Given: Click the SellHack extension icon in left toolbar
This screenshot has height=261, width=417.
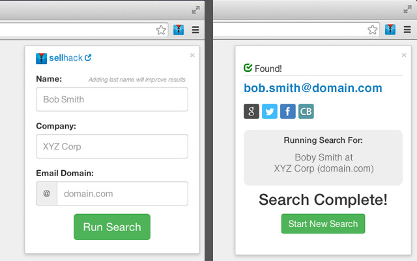Looking at the screenshot, I should click(179, 30).
